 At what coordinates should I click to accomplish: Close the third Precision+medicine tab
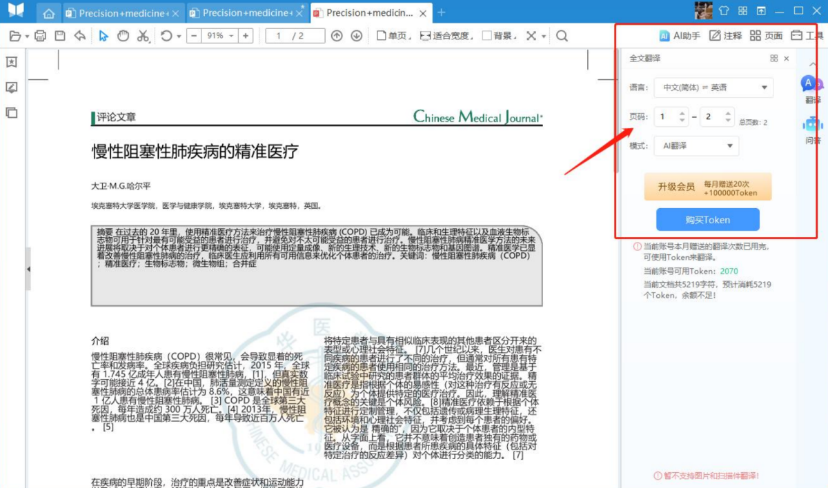point(422,13)
